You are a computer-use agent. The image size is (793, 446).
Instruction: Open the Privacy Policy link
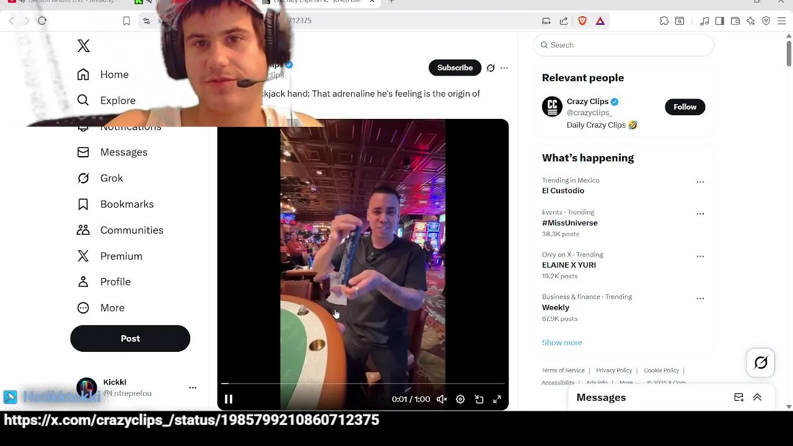coord(614,370)
